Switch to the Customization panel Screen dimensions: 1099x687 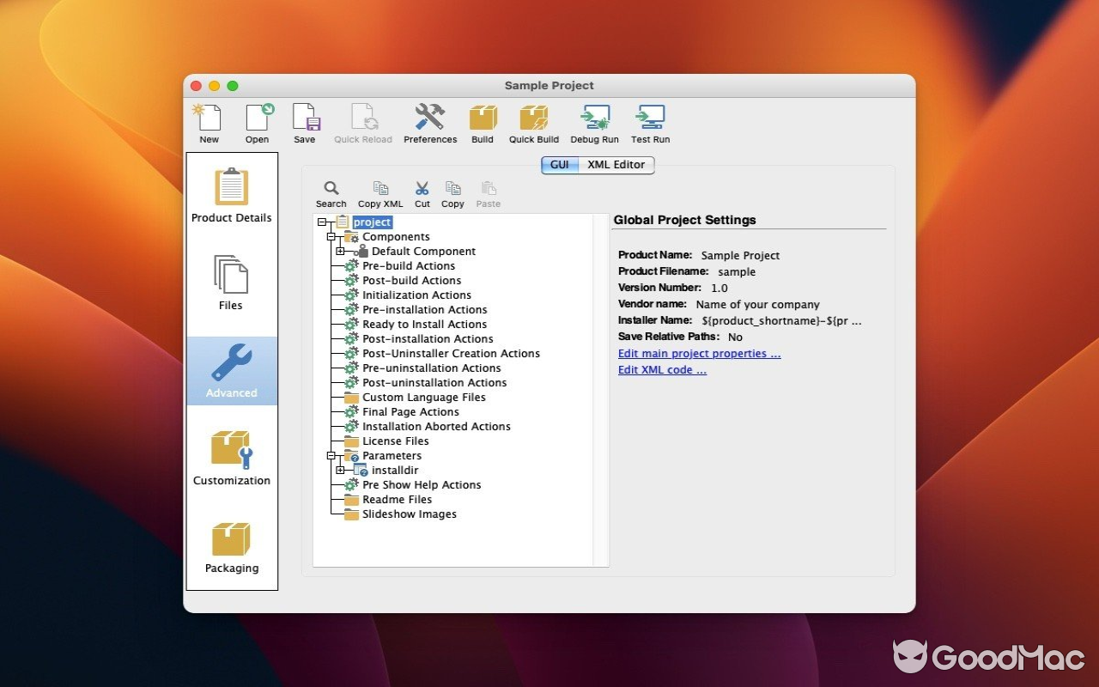tap(231, 457)
